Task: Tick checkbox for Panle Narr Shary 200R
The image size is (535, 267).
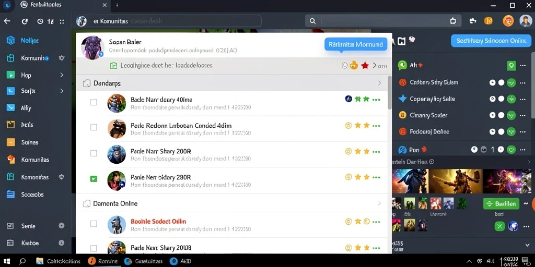Action: 94,153
